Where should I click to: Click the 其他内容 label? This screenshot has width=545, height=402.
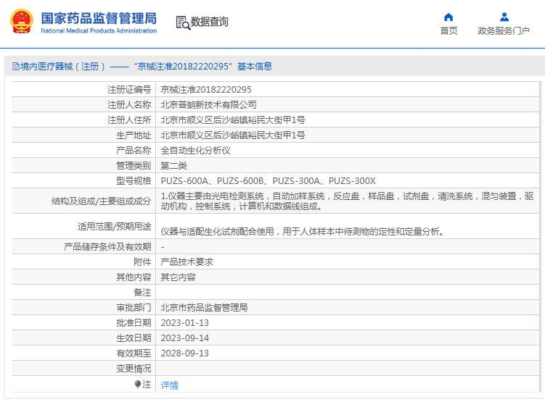[x=134, y=277]
